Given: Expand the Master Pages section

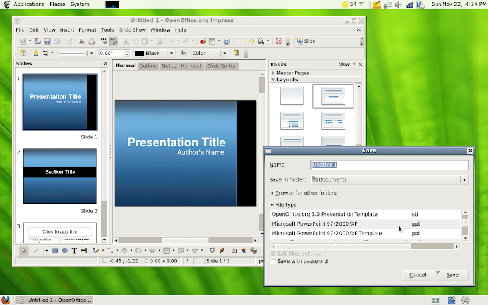Looking at the screenshot, I should point(293,73).
